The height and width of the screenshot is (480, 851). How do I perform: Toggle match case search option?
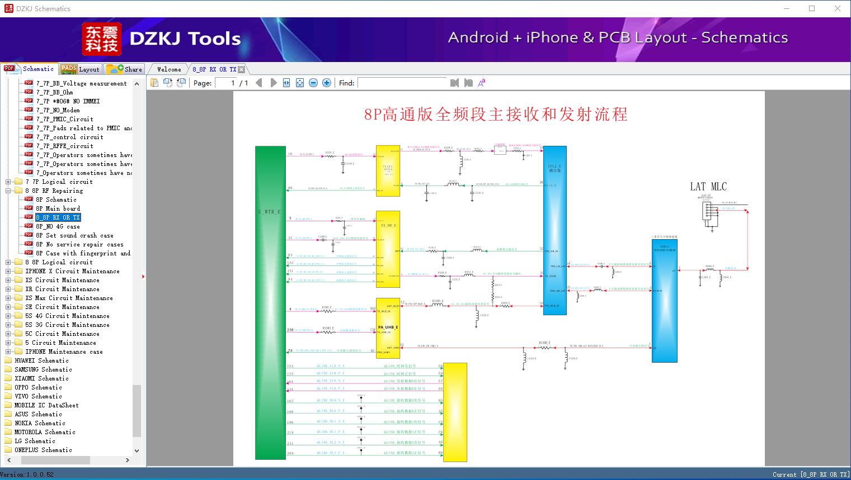coord(481,83)
